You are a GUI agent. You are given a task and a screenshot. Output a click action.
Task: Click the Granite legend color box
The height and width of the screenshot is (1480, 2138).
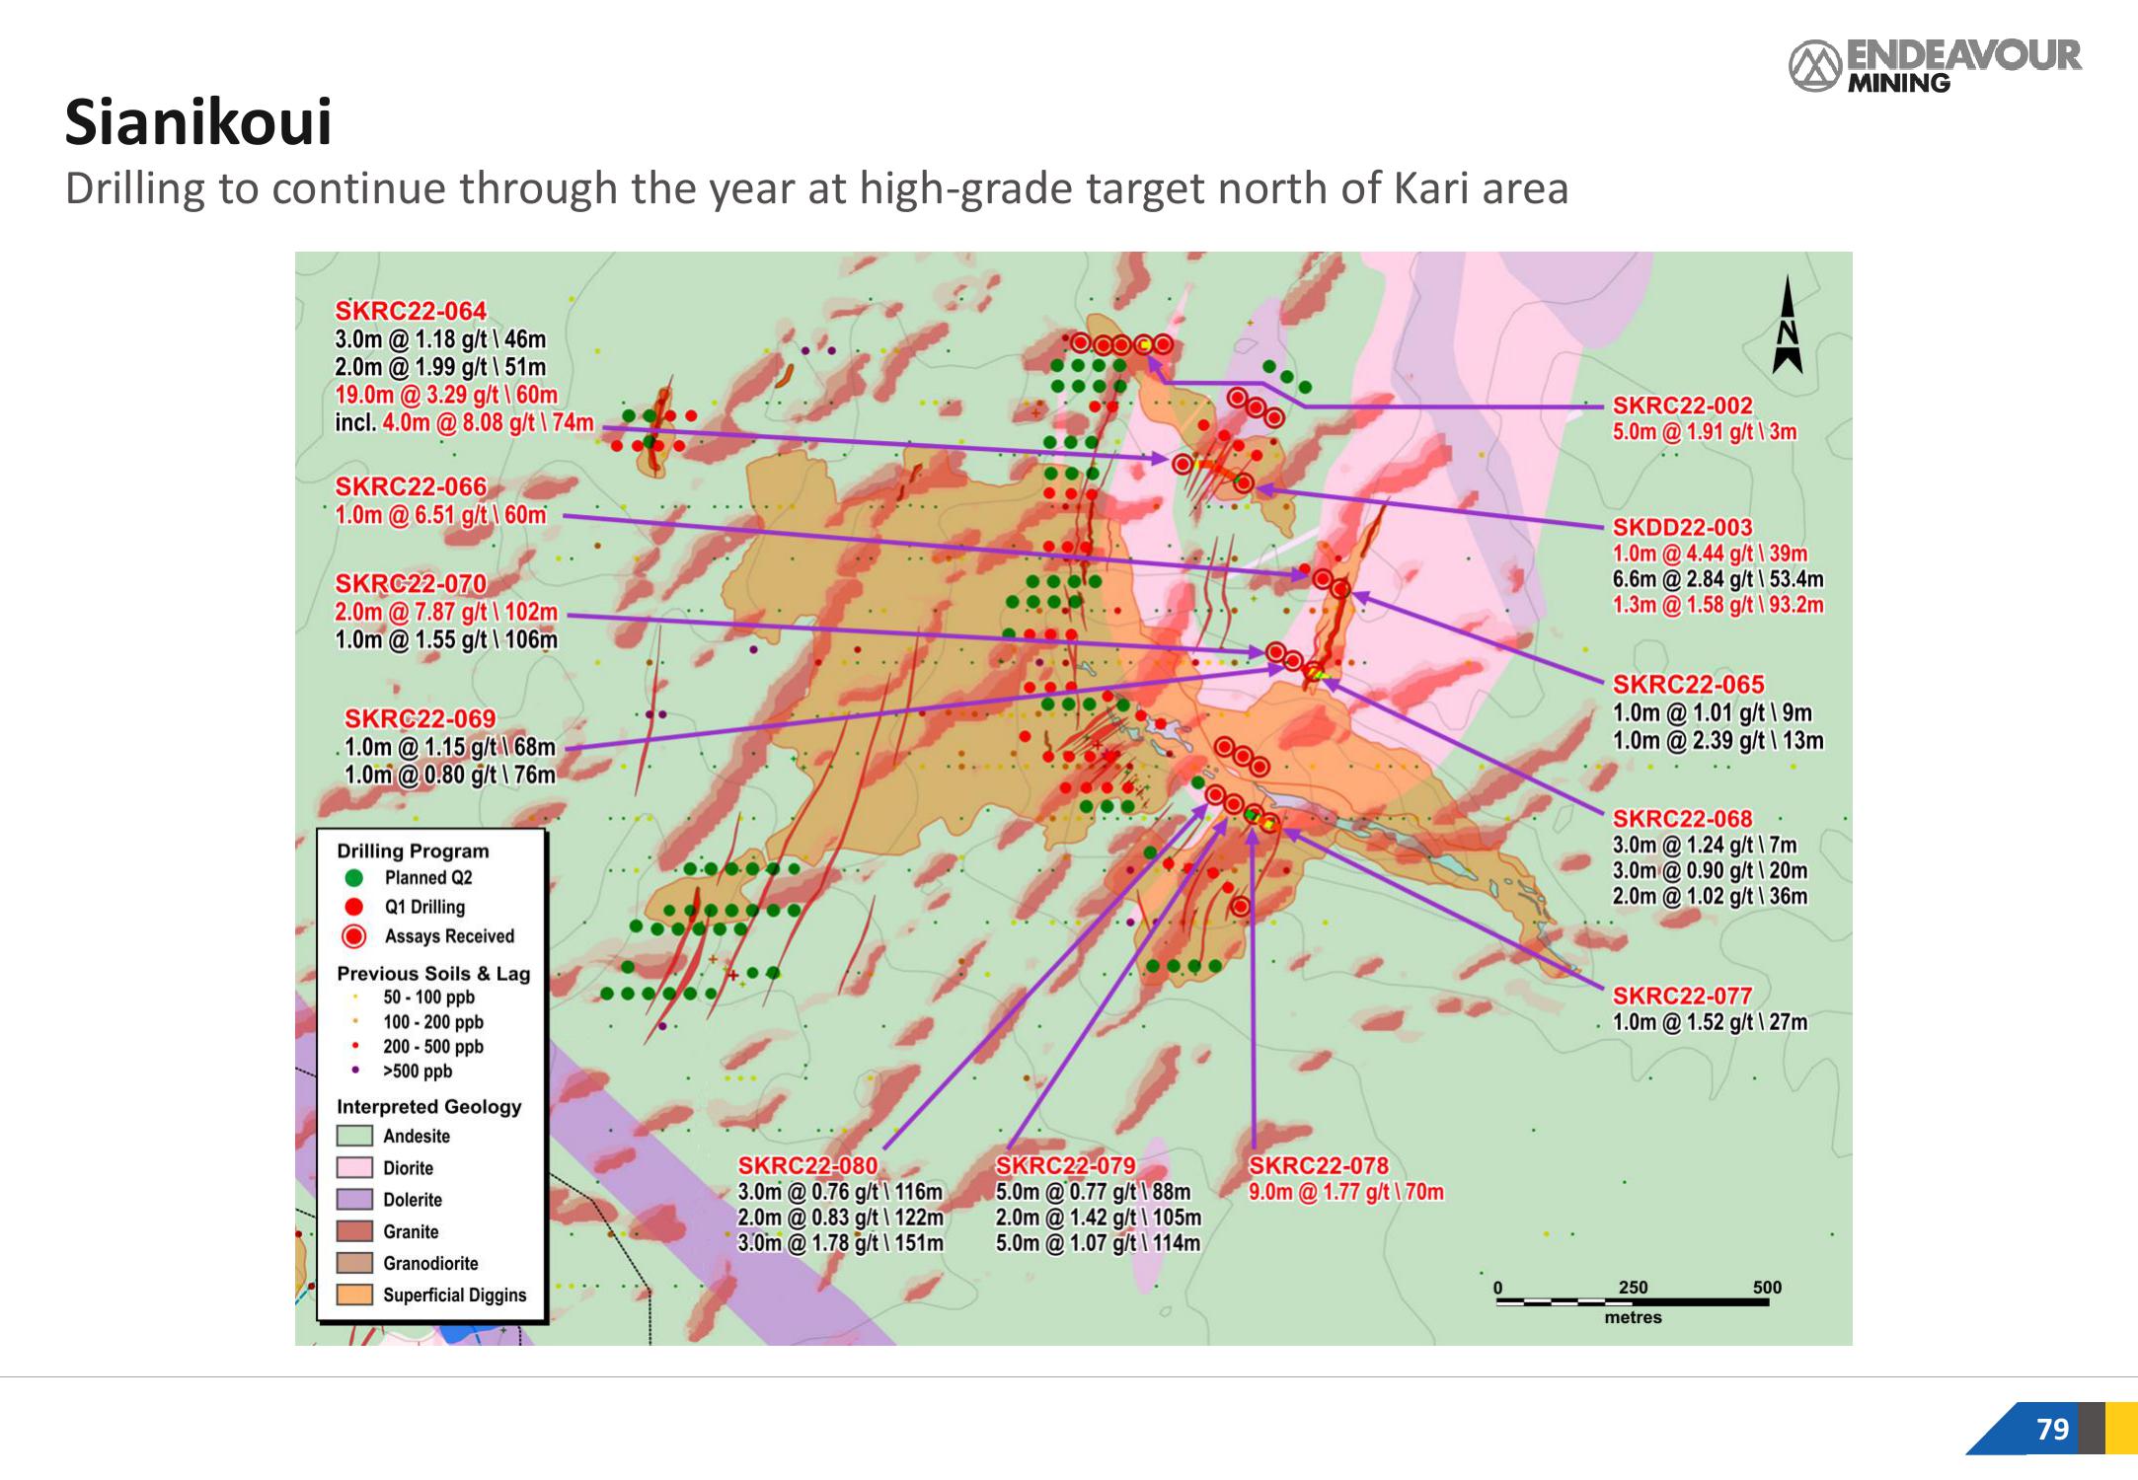click(x=354, y=1230)
